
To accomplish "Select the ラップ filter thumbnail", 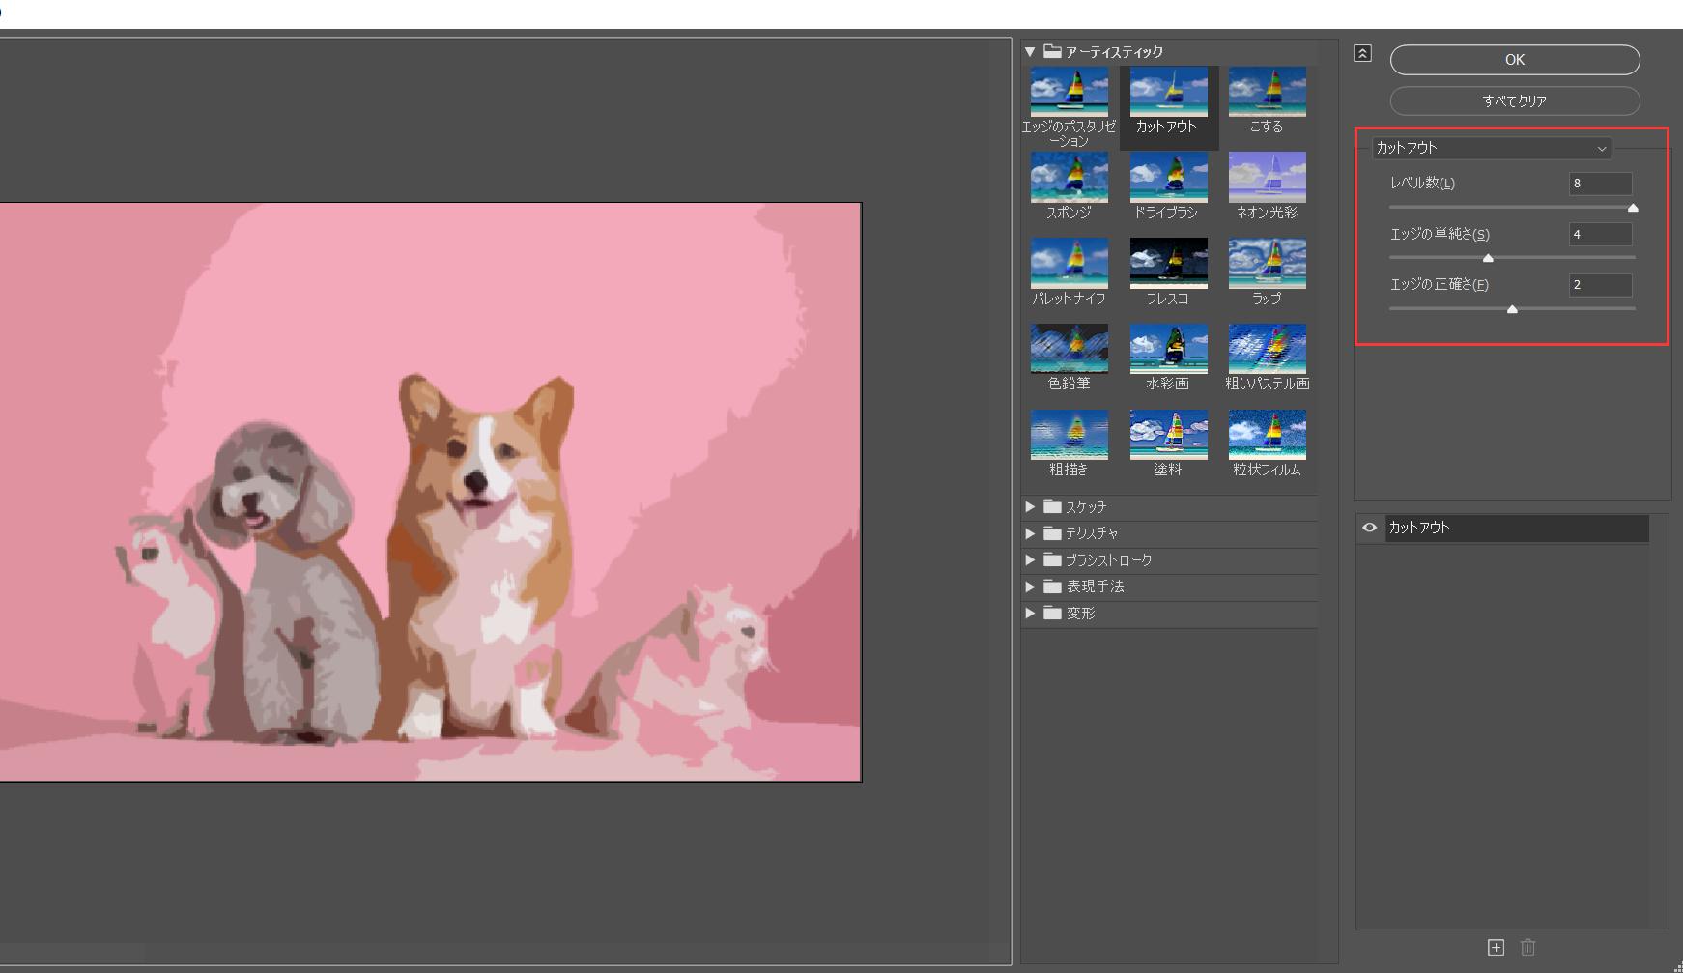I will 1267,264.
